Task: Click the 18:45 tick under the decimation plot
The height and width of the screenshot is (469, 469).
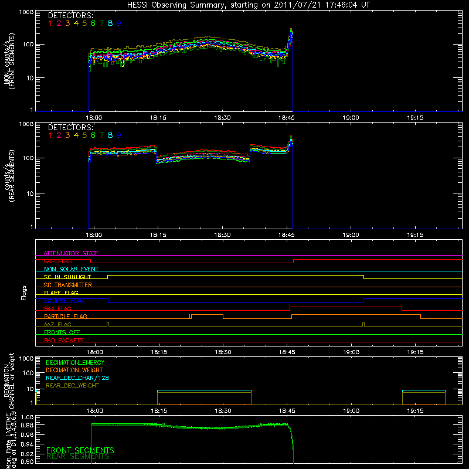Action: 287,411
